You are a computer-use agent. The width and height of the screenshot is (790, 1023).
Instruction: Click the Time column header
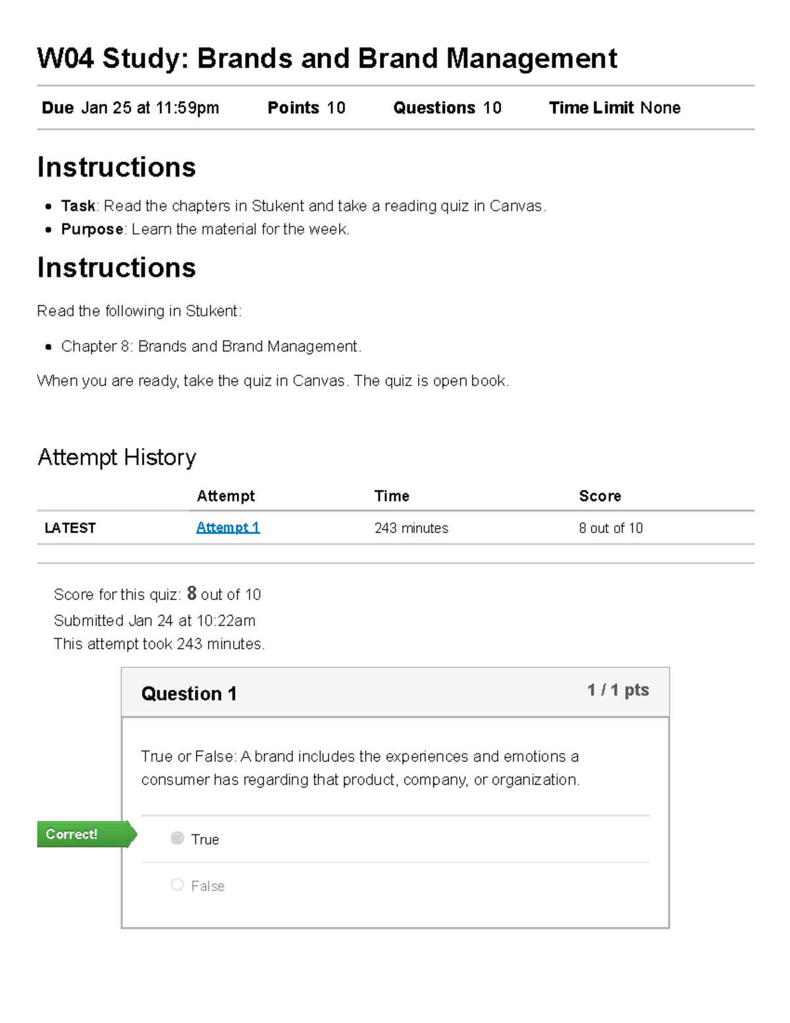point(392,496)
